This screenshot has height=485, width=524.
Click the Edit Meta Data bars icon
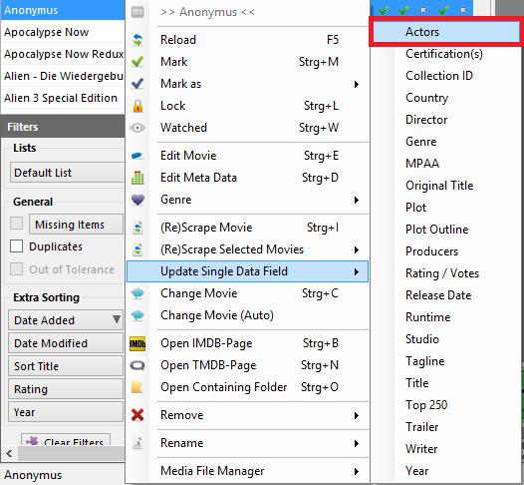coord(137,178)
